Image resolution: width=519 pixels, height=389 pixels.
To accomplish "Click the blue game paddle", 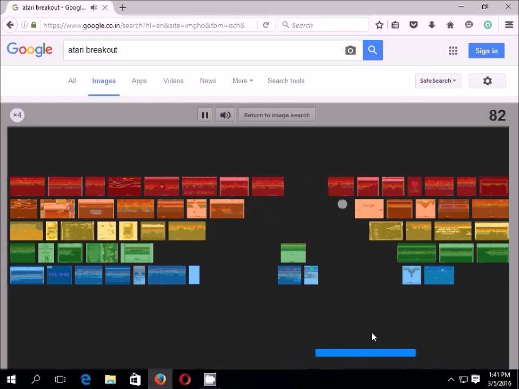I will point(365,353).
